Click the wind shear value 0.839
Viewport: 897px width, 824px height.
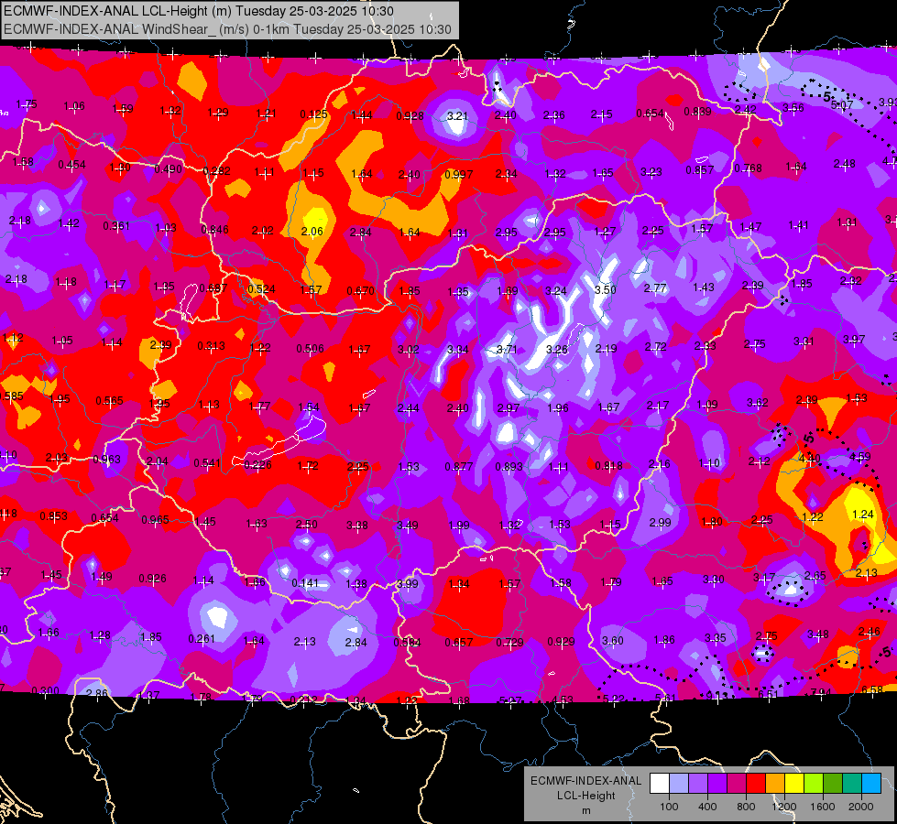[x=697, y=112]
